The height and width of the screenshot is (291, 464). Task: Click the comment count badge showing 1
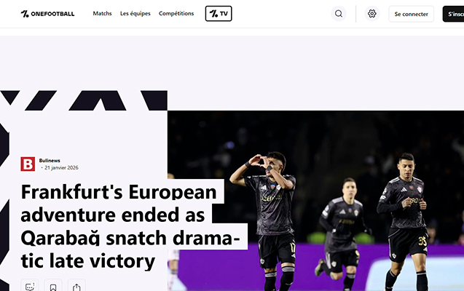(34, 284)
